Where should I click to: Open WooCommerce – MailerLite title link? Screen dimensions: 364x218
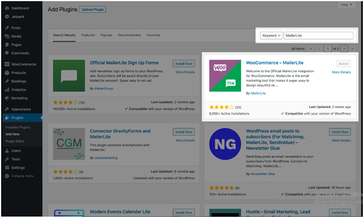point(275,63)
